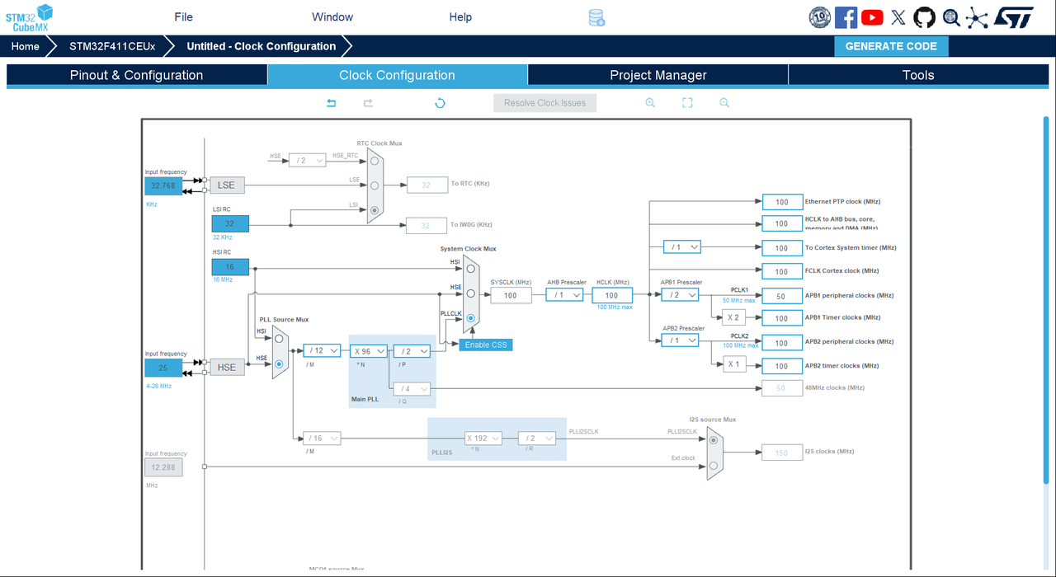
Task: Click the Undo arrow icon
Action: pos(332,103)
